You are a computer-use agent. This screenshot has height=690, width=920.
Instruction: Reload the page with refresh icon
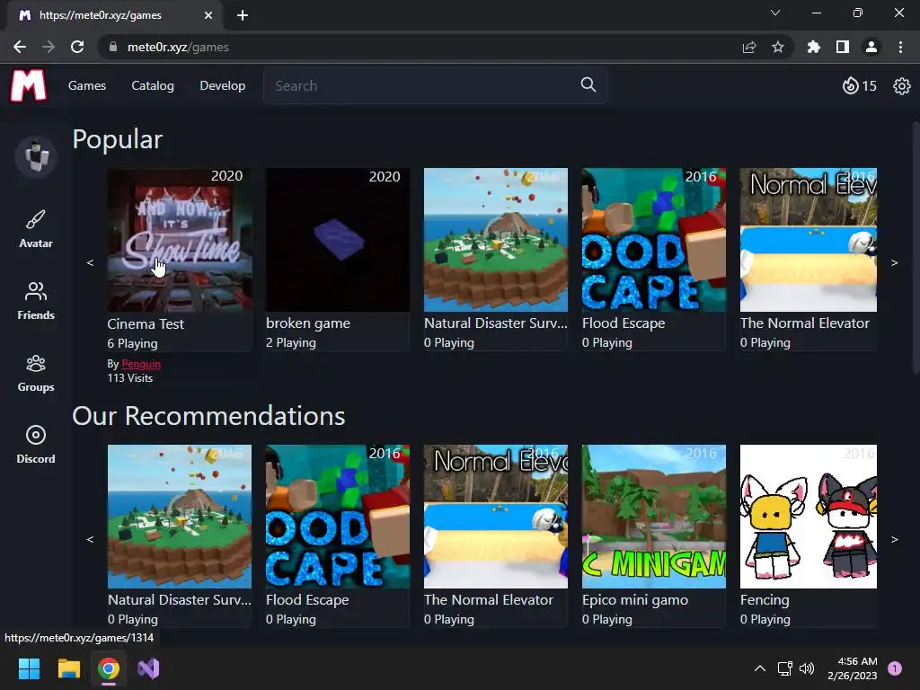click(77, 47)
